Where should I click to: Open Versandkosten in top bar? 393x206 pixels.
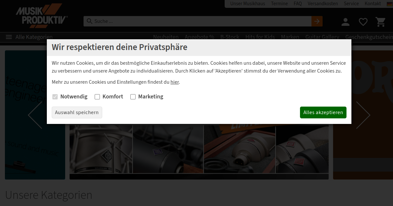point(323,4)
